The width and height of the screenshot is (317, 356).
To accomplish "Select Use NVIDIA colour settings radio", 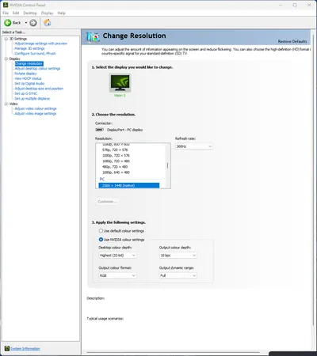I will tap(101, 240).
